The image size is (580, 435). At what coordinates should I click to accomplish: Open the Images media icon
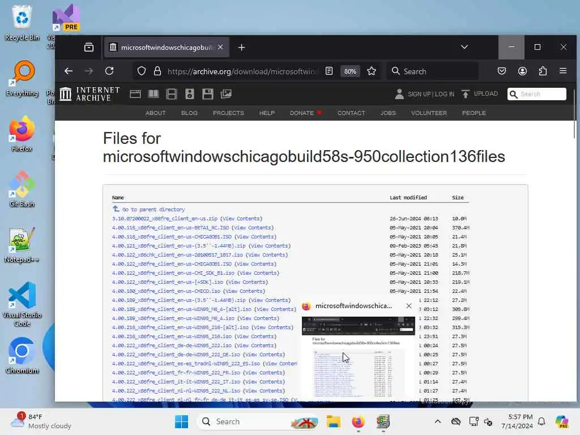[x=226, y=94]
